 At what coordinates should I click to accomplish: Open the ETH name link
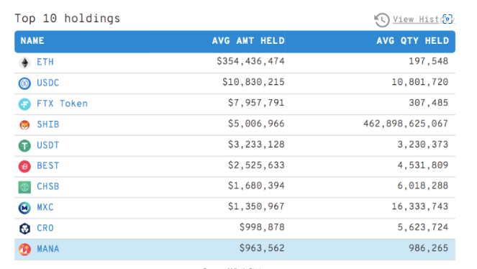pyautogui.click(x=45, y=62)
